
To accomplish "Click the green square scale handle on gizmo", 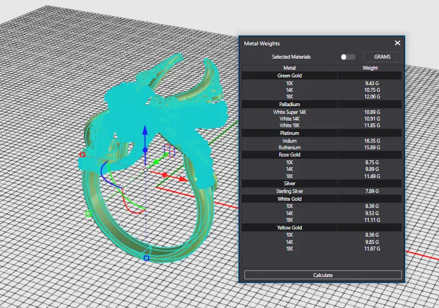I will click(x=88, y=213).
